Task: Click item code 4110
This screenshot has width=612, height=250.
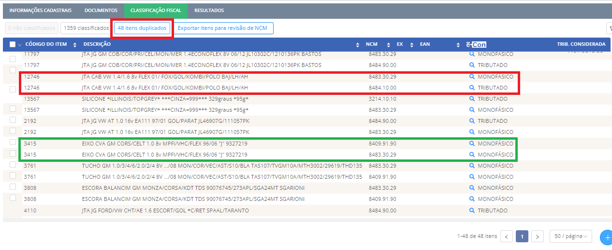Action: tap(29, 211)
